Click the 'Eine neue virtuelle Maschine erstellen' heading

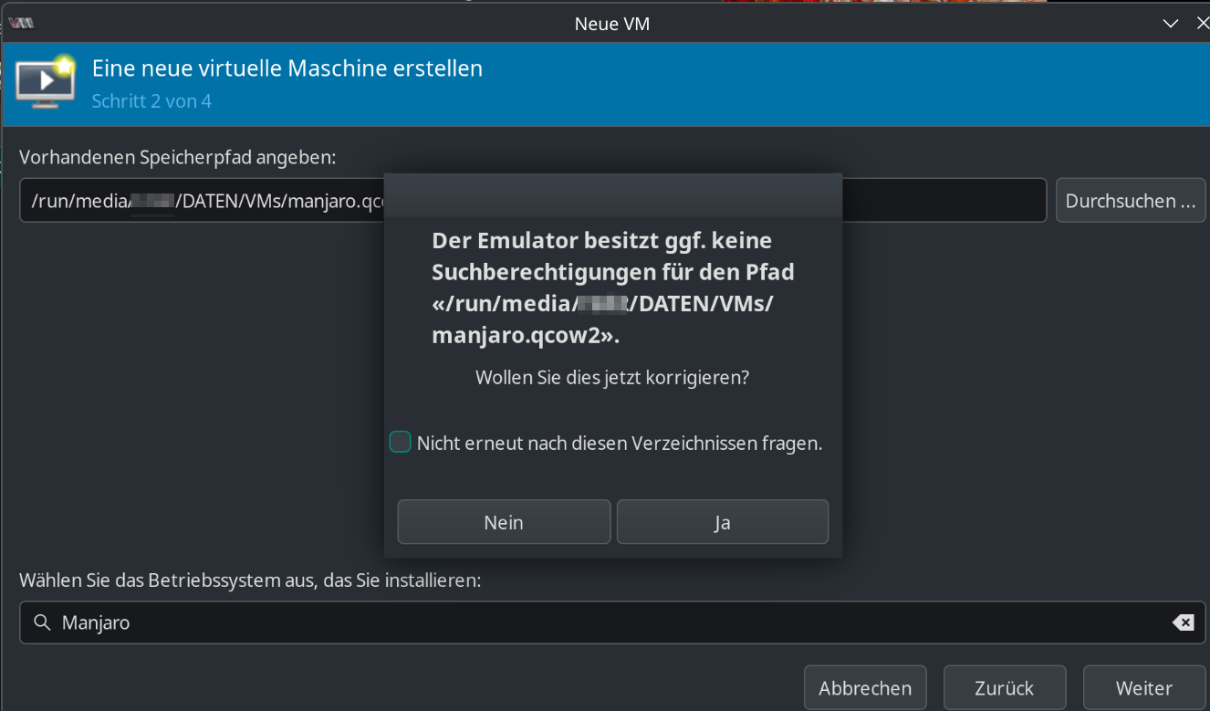(287, 68)
